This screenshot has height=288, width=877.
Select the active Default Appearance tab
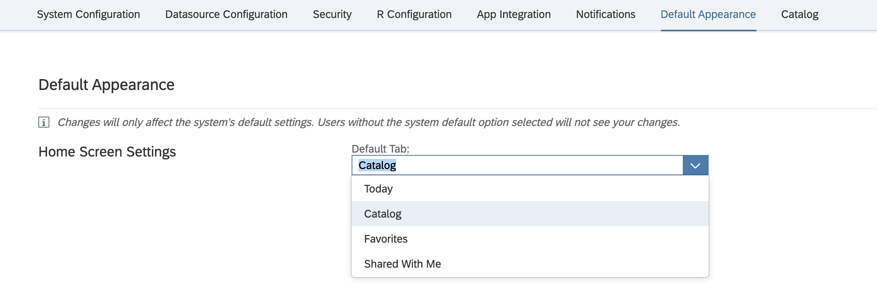pos(708,14)
